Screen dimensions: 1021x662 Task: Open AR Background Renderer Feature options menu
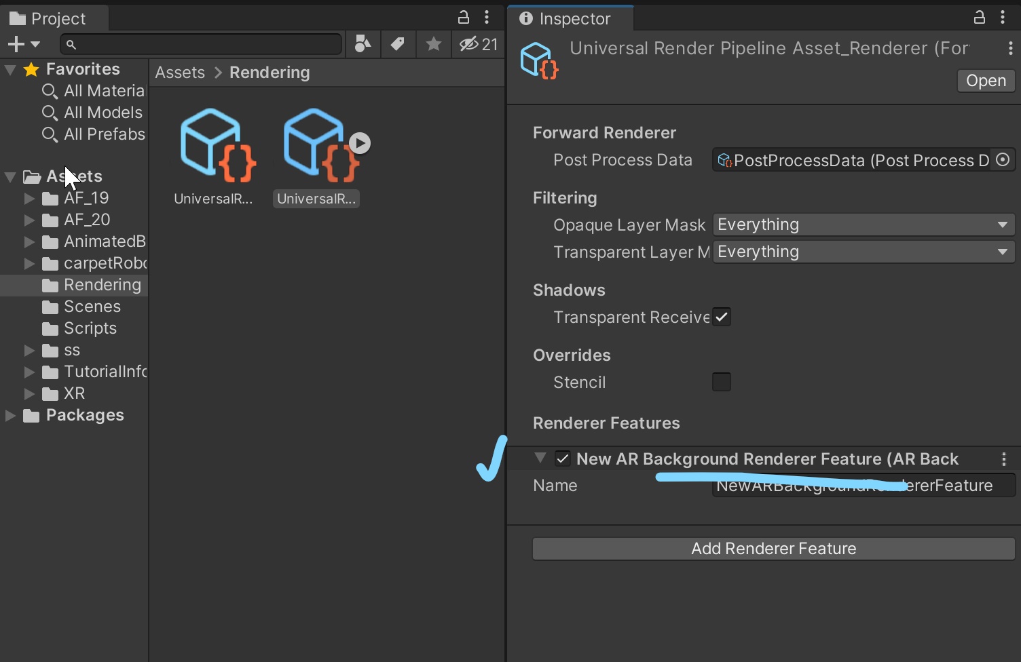point(1004,459)
